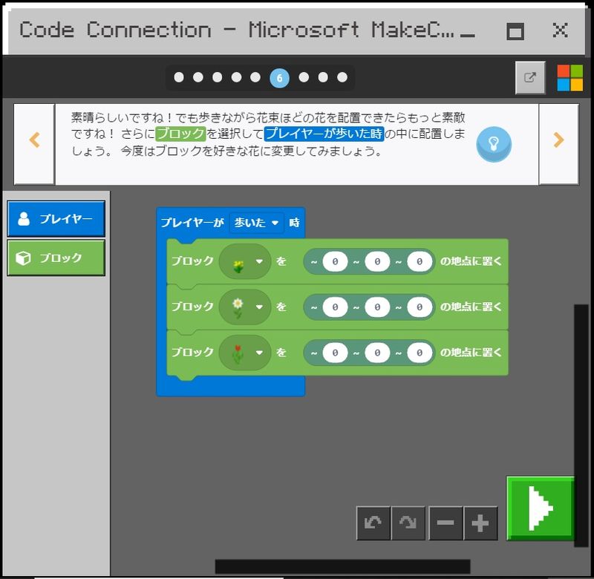Click the pop-out external window icon
594x579 pixels.
[x=530, y=77]
